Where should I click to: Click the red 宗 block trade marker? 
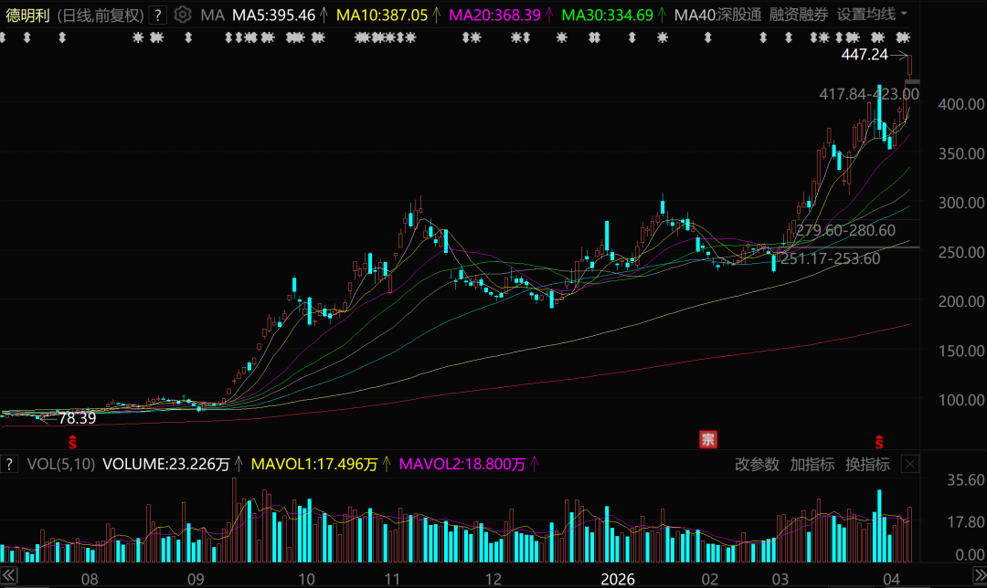pyautogui.click(x=708, y=439)
